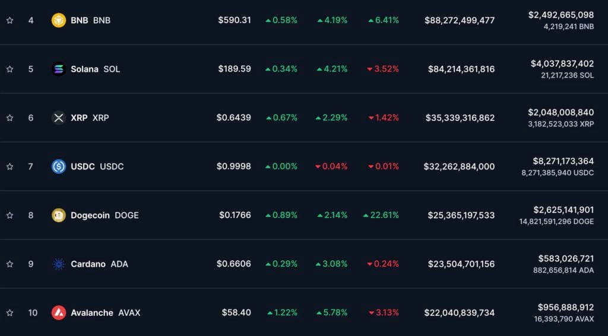This screenshot has height=336, width=608.
Task: Star BNB to add to watchlist
Action: [x=9, y=20]
